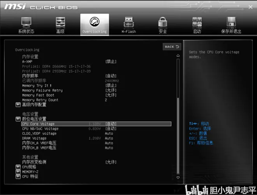Expand the CPU 特征 submenu arrow
The width and height of the screenshot is (257, 195).
pos(18,177)
